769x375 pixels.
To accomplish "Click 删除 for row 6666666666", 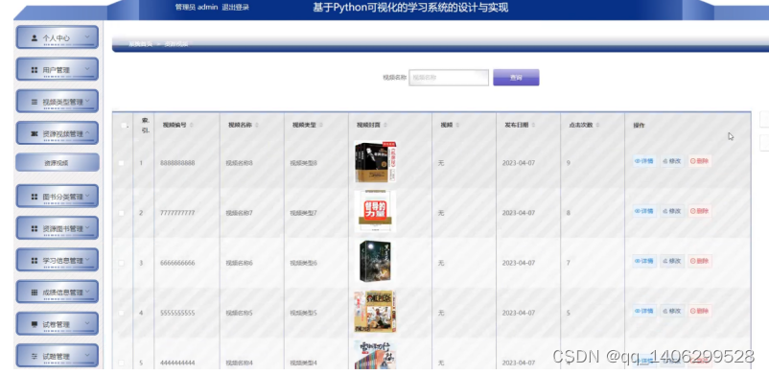I will pyautogui.click(x=699, y=261).
